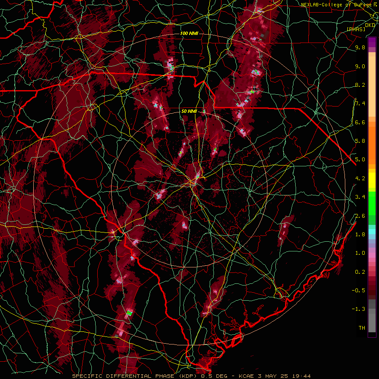Click the 5.0 scale value
379x379 pixels.
coord(360,160)
